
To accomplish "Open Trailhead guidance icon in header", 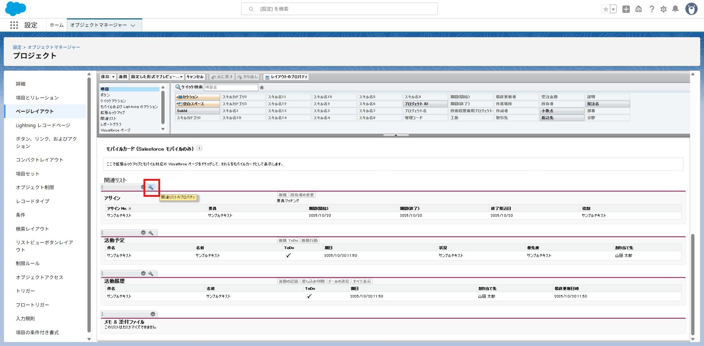I will (x=639, y=9).
